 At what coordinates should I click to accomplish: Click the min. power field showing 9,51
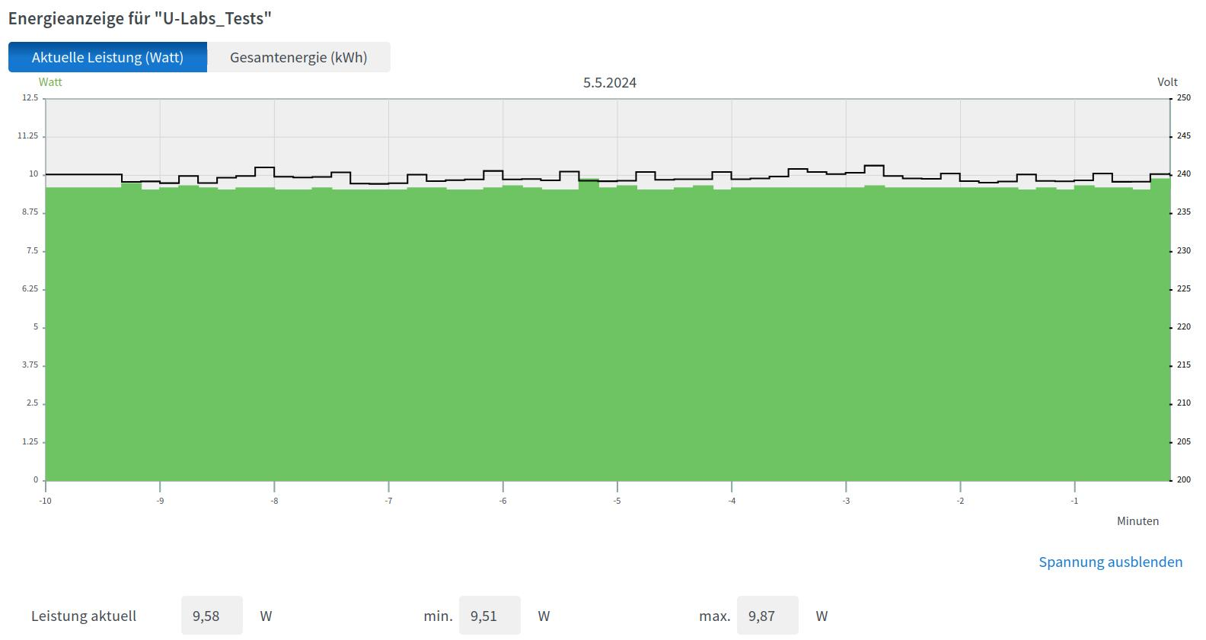(490, 615)
